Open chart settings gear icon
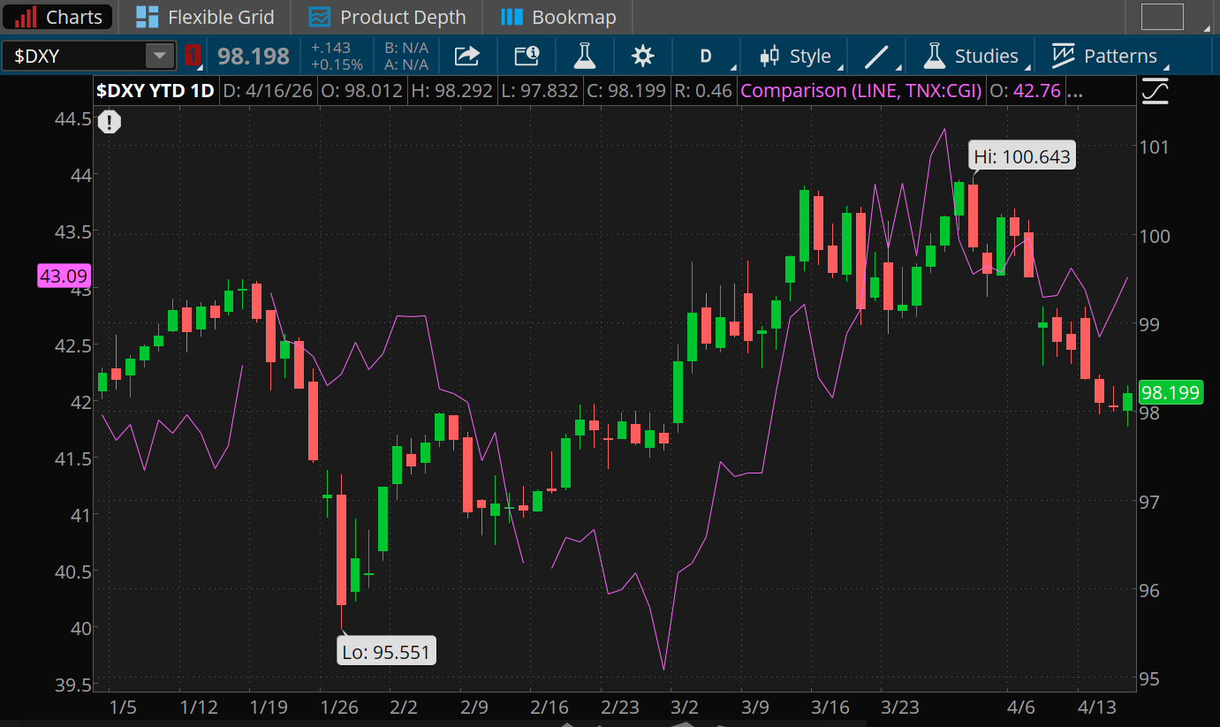This screenshot has height=727, width=1220. (x=642, y=57)
